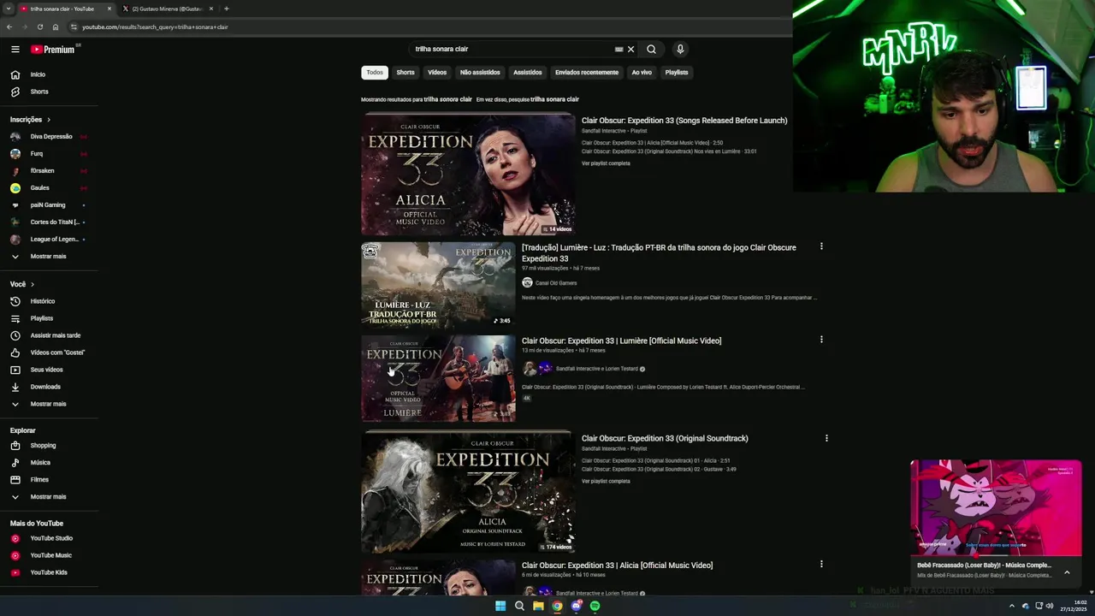Clear the search query with the X
The height and width of the screenshot is (616, 1095).
click(631, 50)
